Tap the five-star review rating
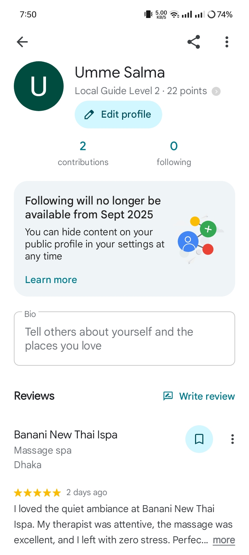 tap(37, 492)
